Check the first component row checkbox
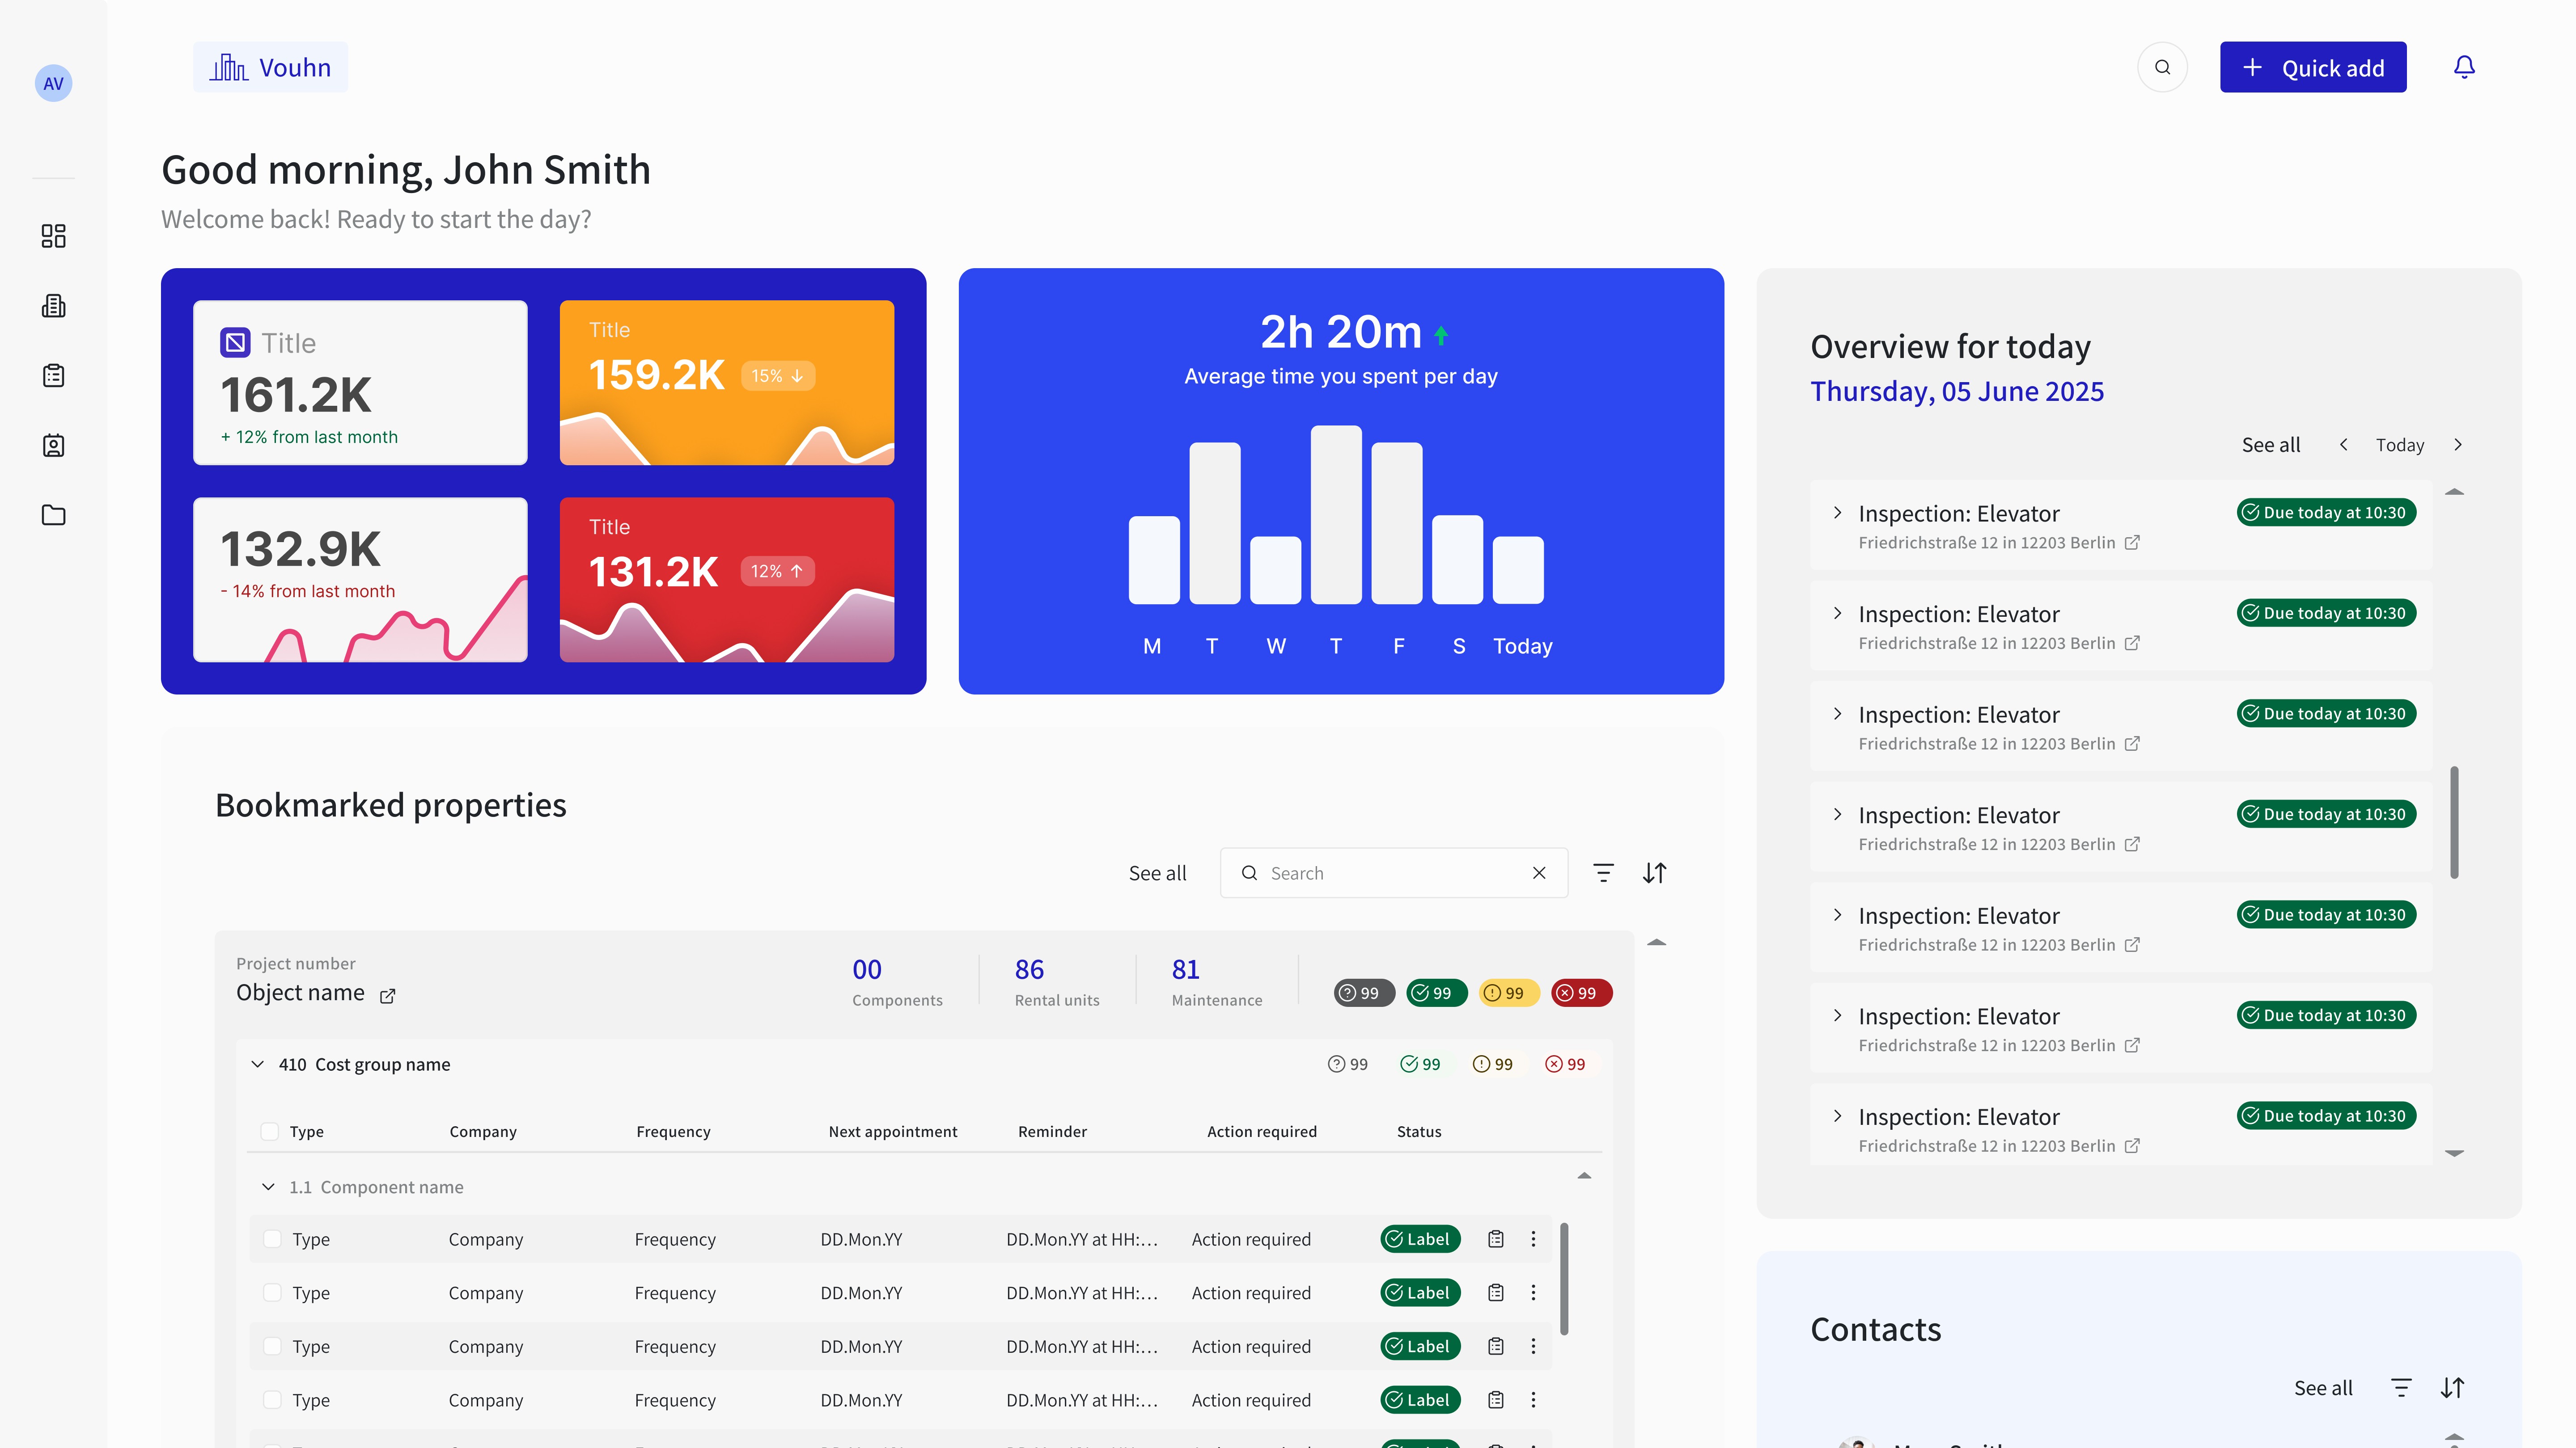The height and width of the screenshot is (1448, 2576). [x=272, y=1239]
